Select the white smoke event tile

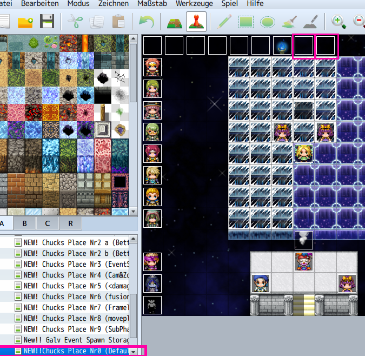click(x=304, y=240)
